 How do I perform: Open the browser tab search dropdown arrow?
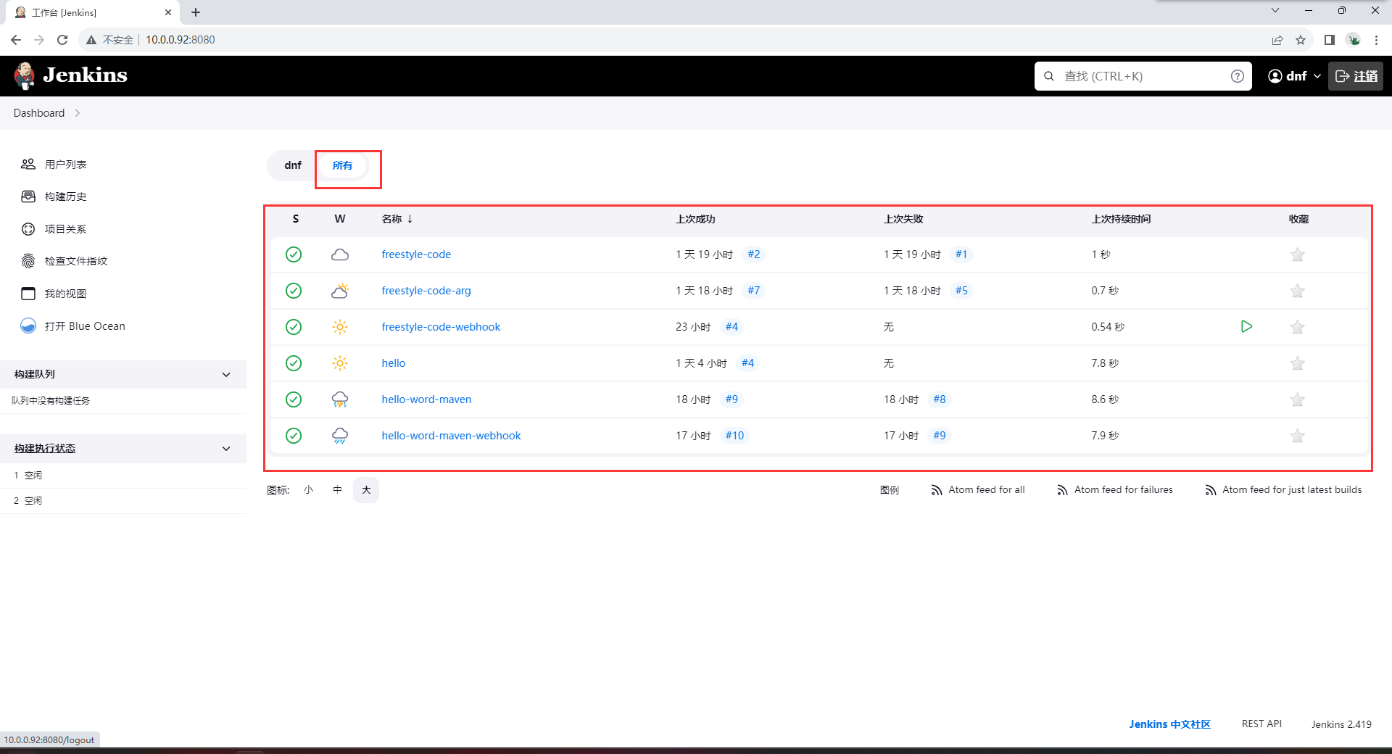(1275, 11)
